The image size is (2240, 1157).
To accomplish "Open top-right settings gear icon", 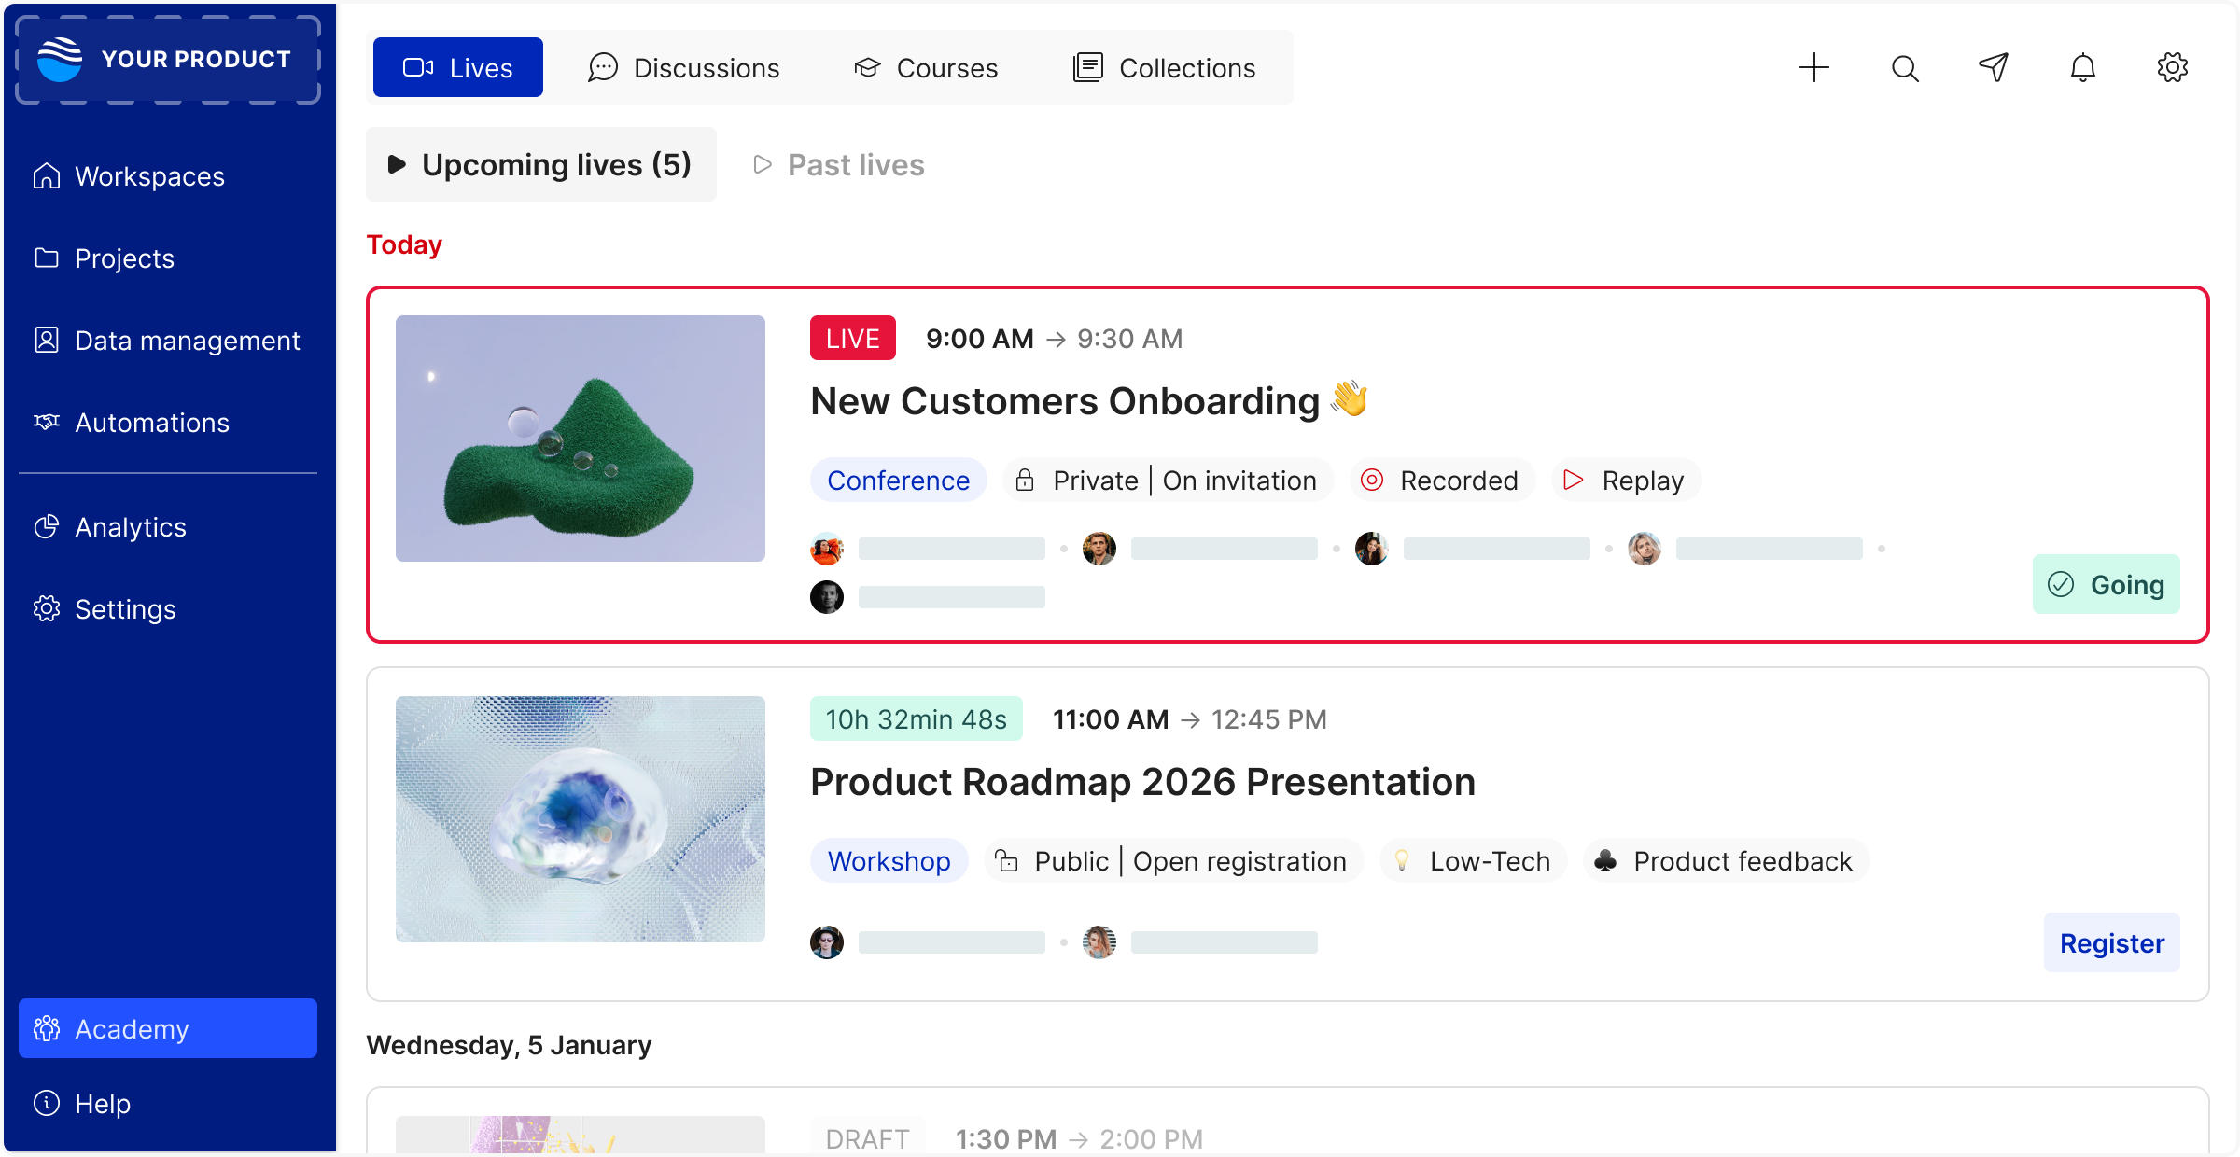I will [x=2172, y=67].
